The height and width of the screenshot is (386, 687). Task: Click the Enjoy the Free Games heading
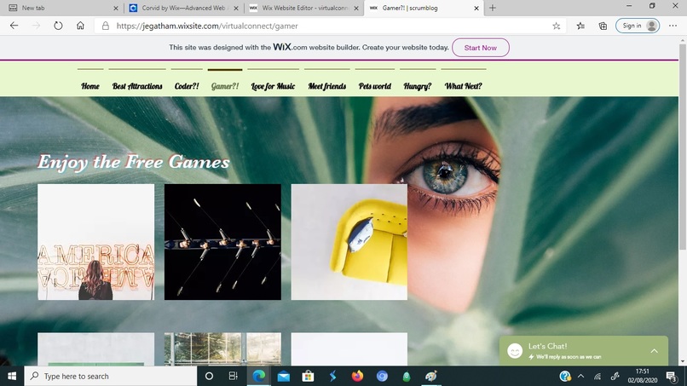(x=133, y=162)
